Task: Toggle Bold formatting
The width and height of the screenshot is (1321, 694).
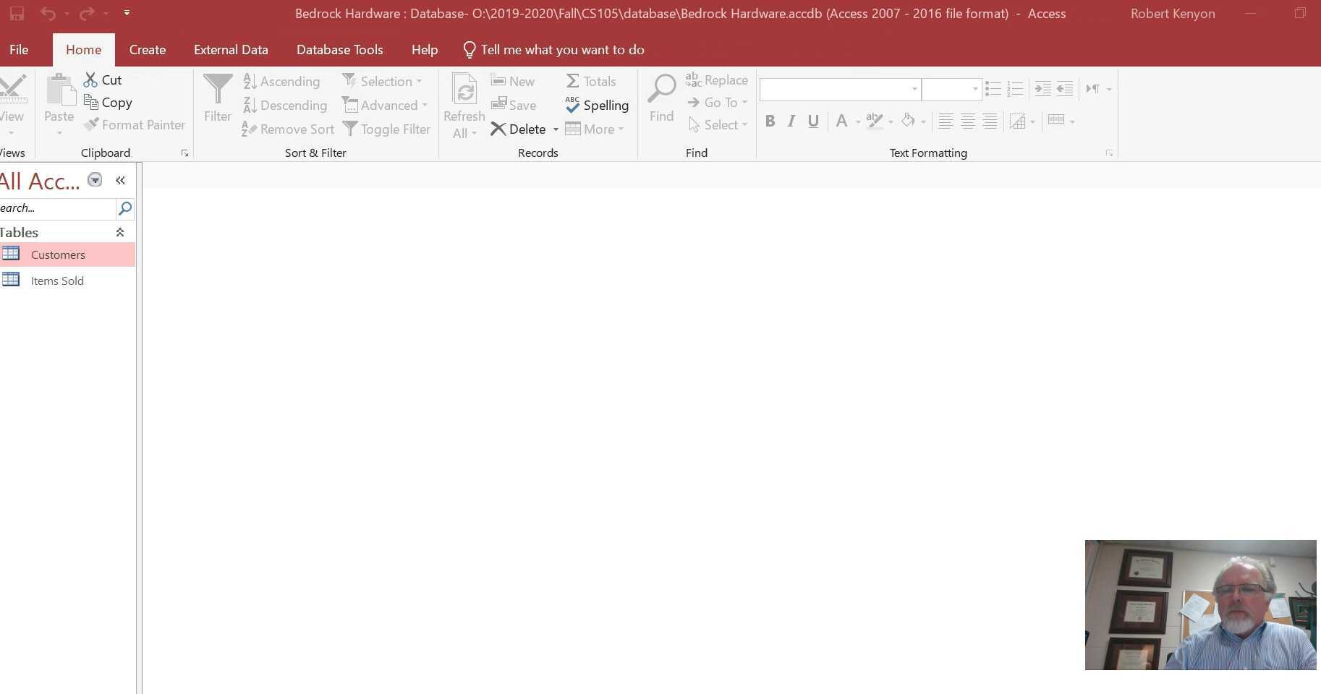Action: 770,121
